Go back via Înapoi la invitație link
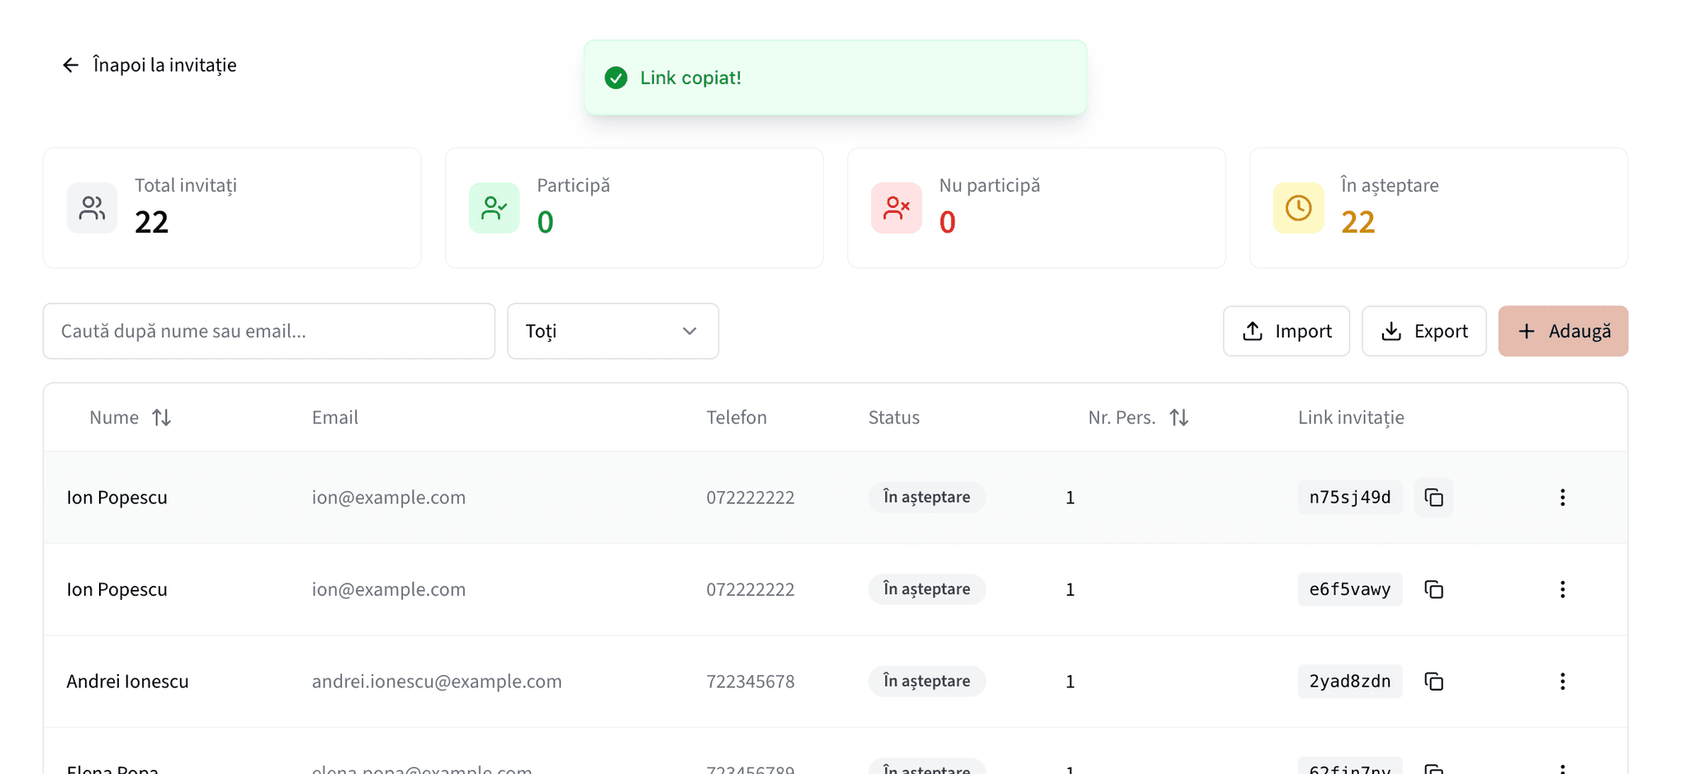1691x774 pixels. (x=164, y=65)
